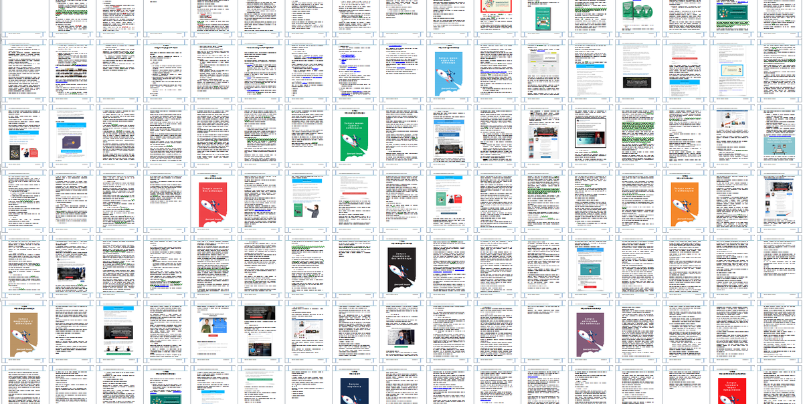This screenshot has width=803, height=404.
Task: Select the orange 'Запуск книги с вебинаром' cover
Action: pyautogui.click(x=684, y=200)
